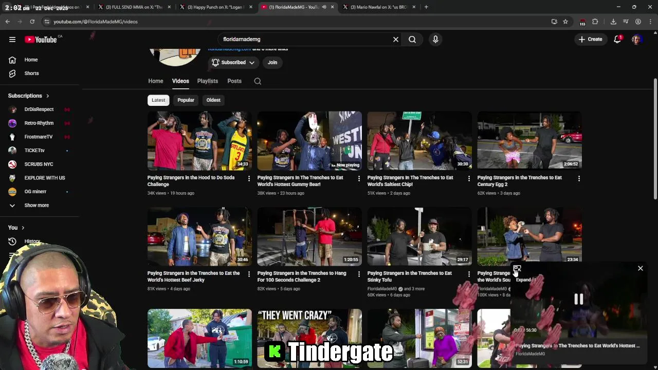Viewport: 658px width, 370px height.
Task: Open THEY WENT CRAZY video thumbnail
Action: [x=309, y=338]
